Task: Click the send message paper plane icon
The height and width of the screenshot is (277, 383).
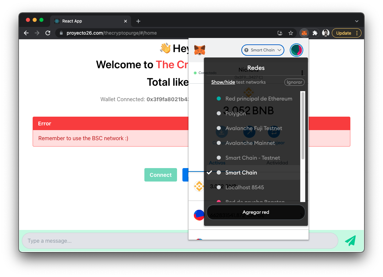Action: [350, 241]
